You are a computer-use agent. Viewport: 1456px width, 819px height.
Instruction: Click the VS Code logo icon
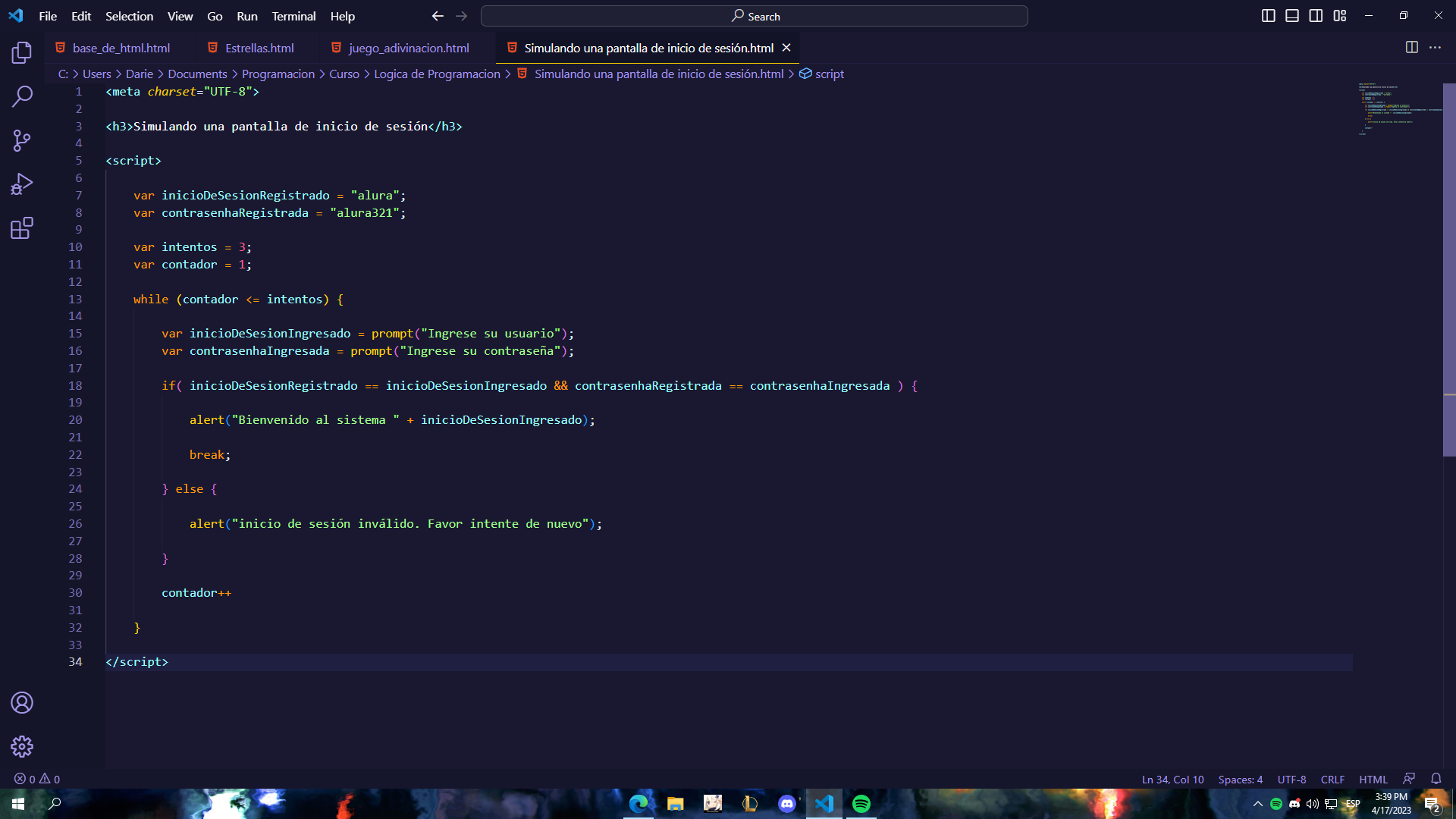point(16,15)
